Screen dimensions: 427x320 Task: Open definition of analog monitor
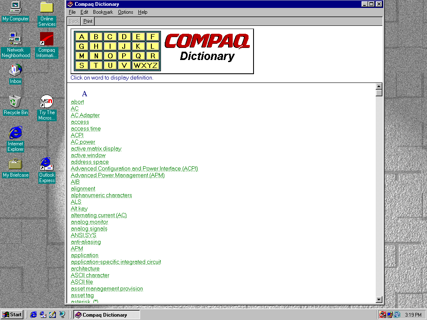89,222
